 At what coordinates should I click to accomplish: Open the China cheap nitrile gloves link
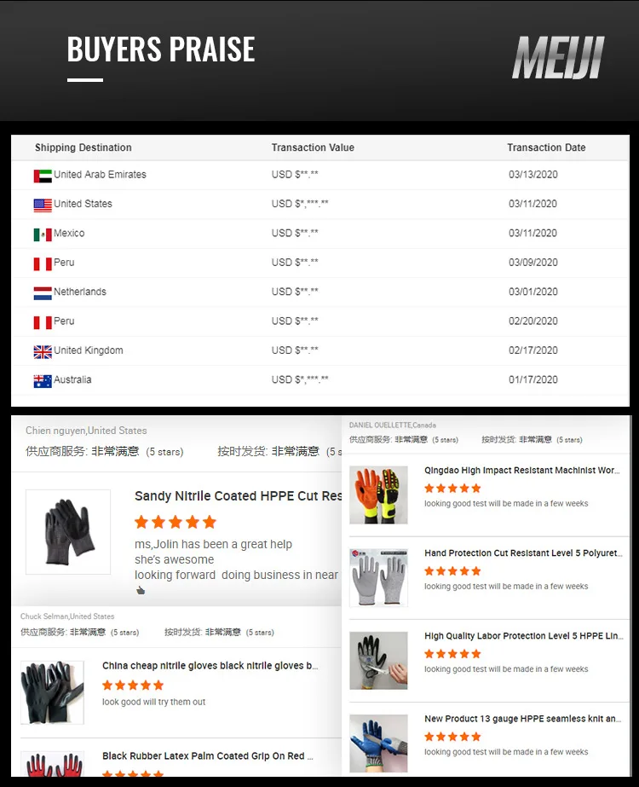210,666
